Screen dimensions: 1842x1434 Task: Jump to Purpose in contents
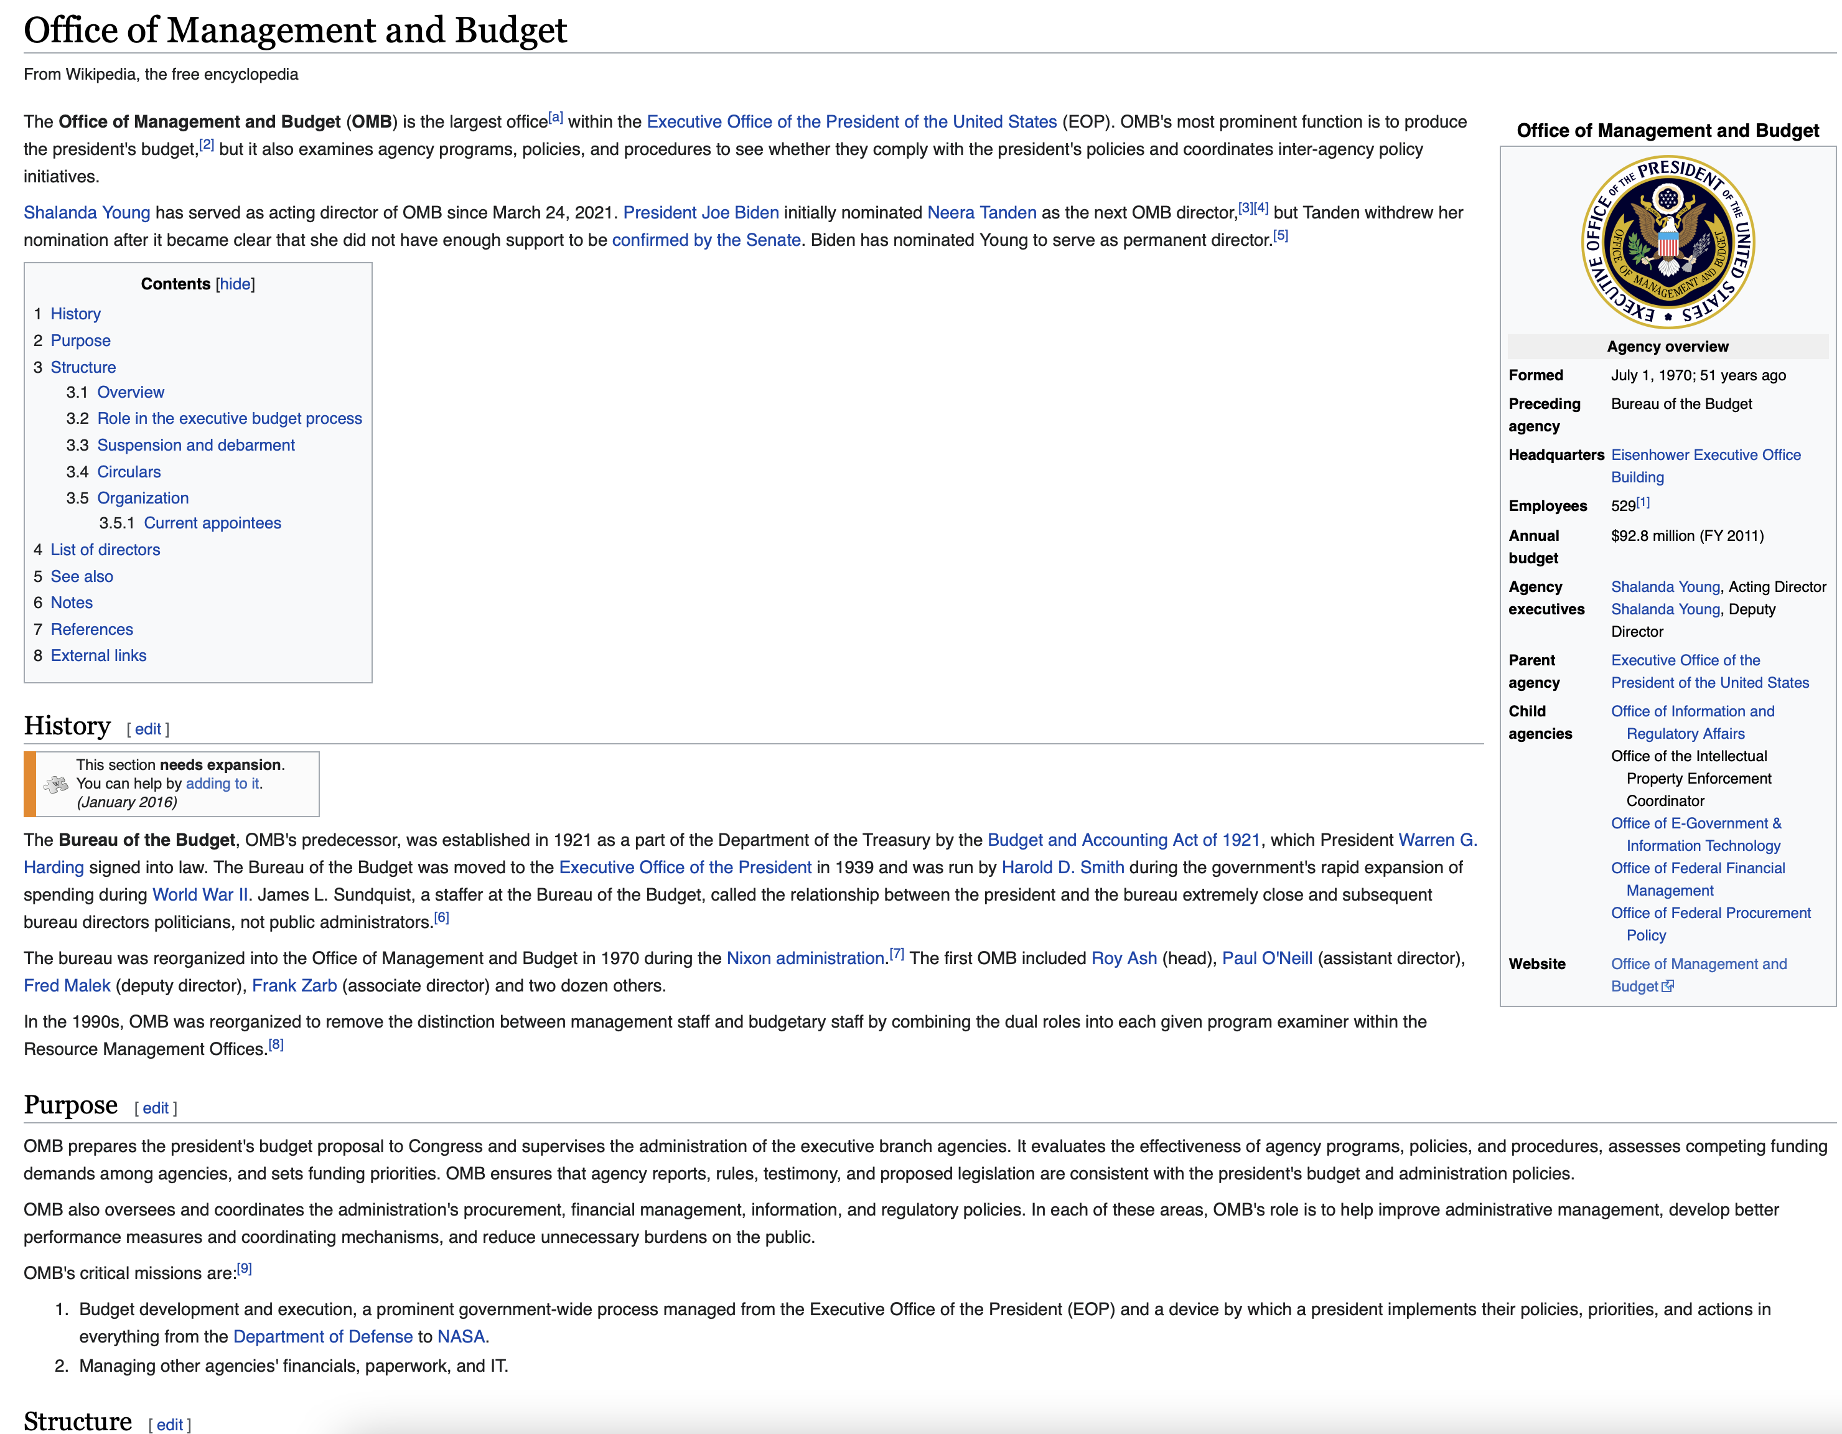pyautogui.click(x=80, y=341)
